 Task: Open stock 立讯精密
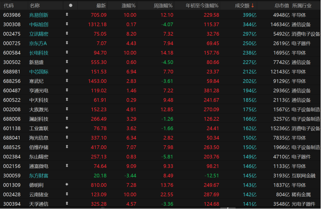[39, 34]
